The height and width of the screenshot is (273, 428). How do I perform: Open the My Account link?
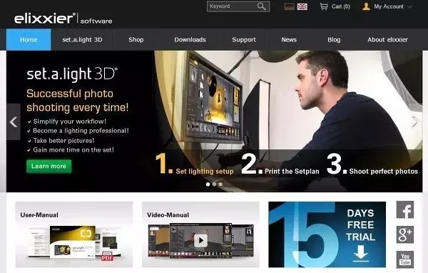tap(389, 6)
